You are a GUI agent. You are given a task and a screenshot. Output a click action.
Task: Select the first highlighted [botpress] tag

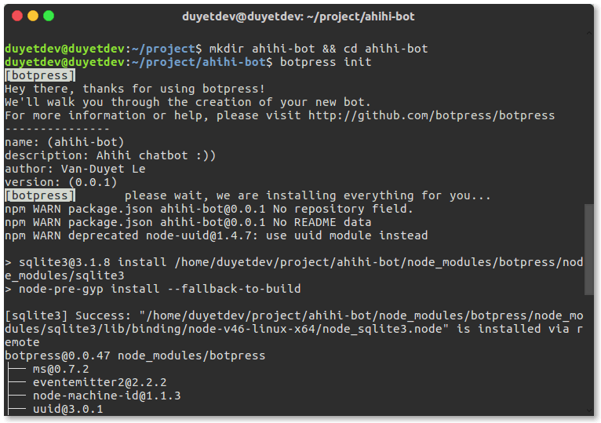[x=39, y=75]
